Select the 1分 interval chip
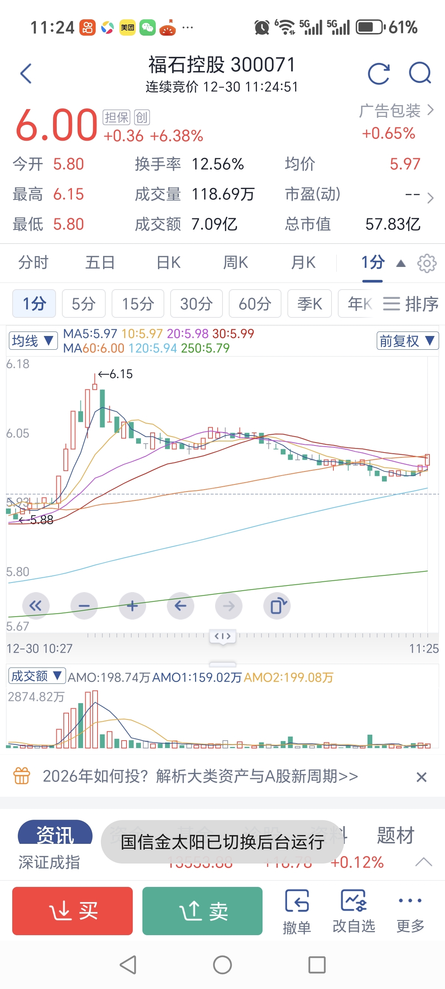This screenshot has height=989, width=445. coord(34,304)
